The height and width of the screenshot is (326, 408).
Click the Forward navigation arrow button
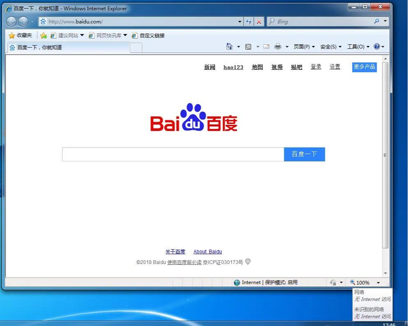point(23,21)
